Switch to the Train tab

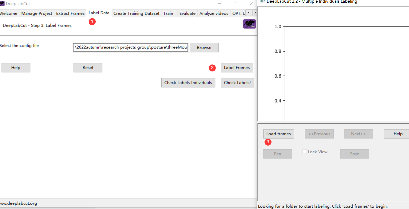[x=168, y=13]
